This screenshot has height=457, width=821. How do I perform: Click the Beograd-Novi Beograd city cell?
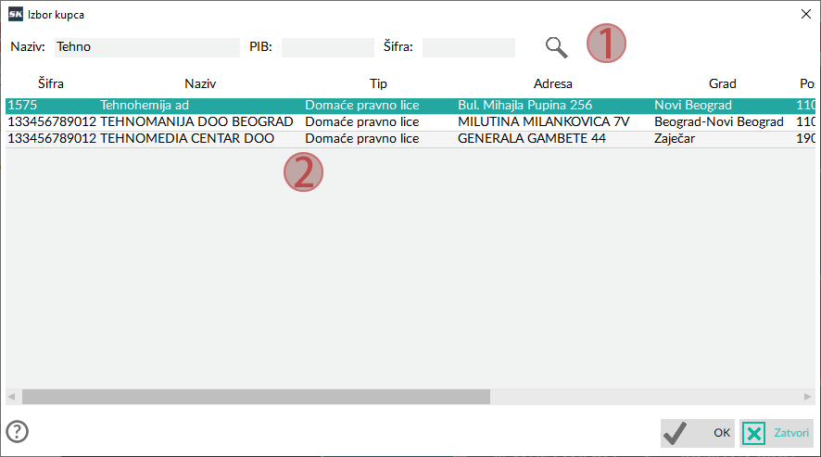[719, 122]
